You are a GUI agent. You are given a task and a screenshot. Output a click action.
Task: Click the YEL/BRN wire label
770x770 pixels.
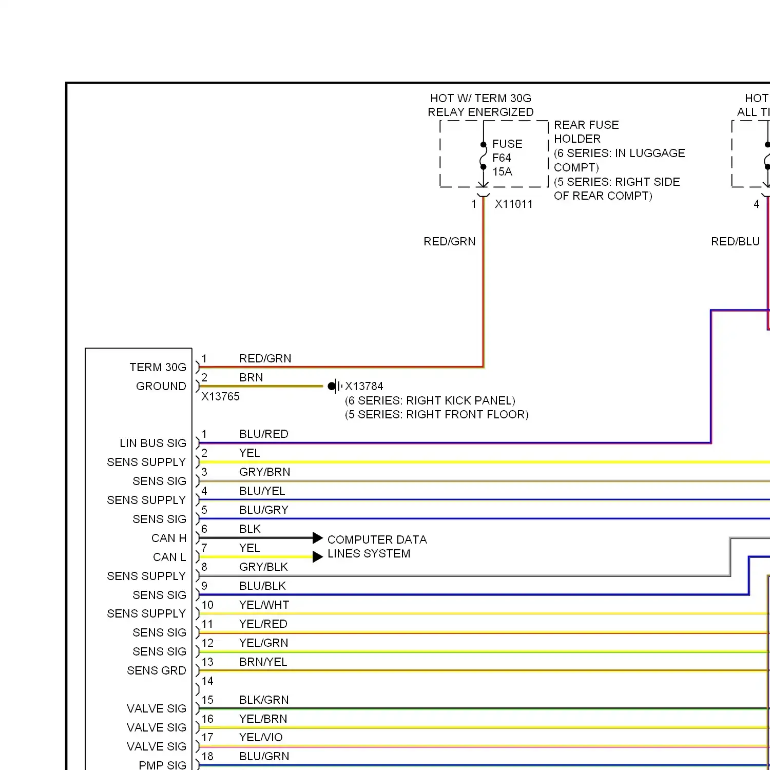click(263, 719)
